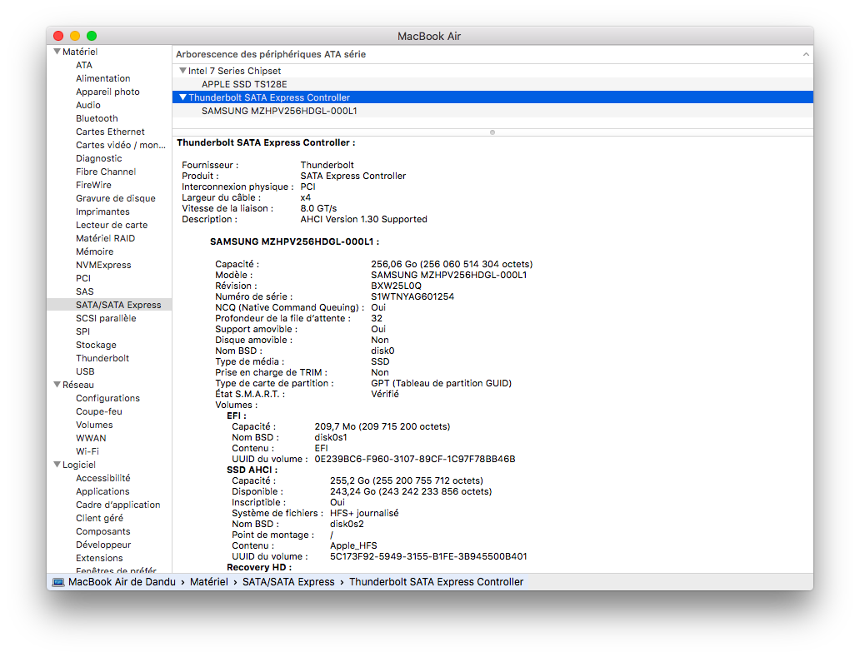Viewport: 860px width, 657px height.
Task: Click the sort chevron in the device tree header
Action: pyautogui.click(x=806, y=54)
